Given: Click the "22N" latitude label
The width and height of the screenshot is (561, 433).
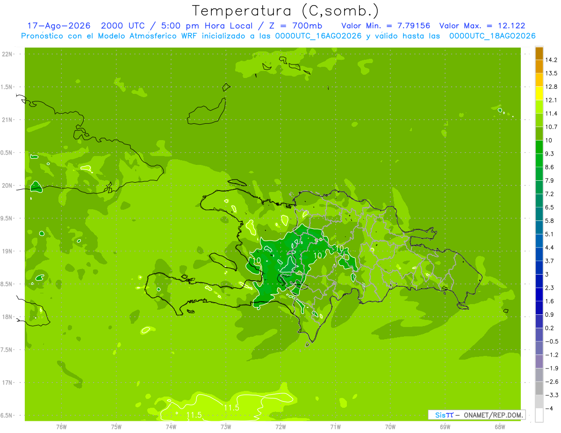Looking at the screenshot, I should point(7,54).
